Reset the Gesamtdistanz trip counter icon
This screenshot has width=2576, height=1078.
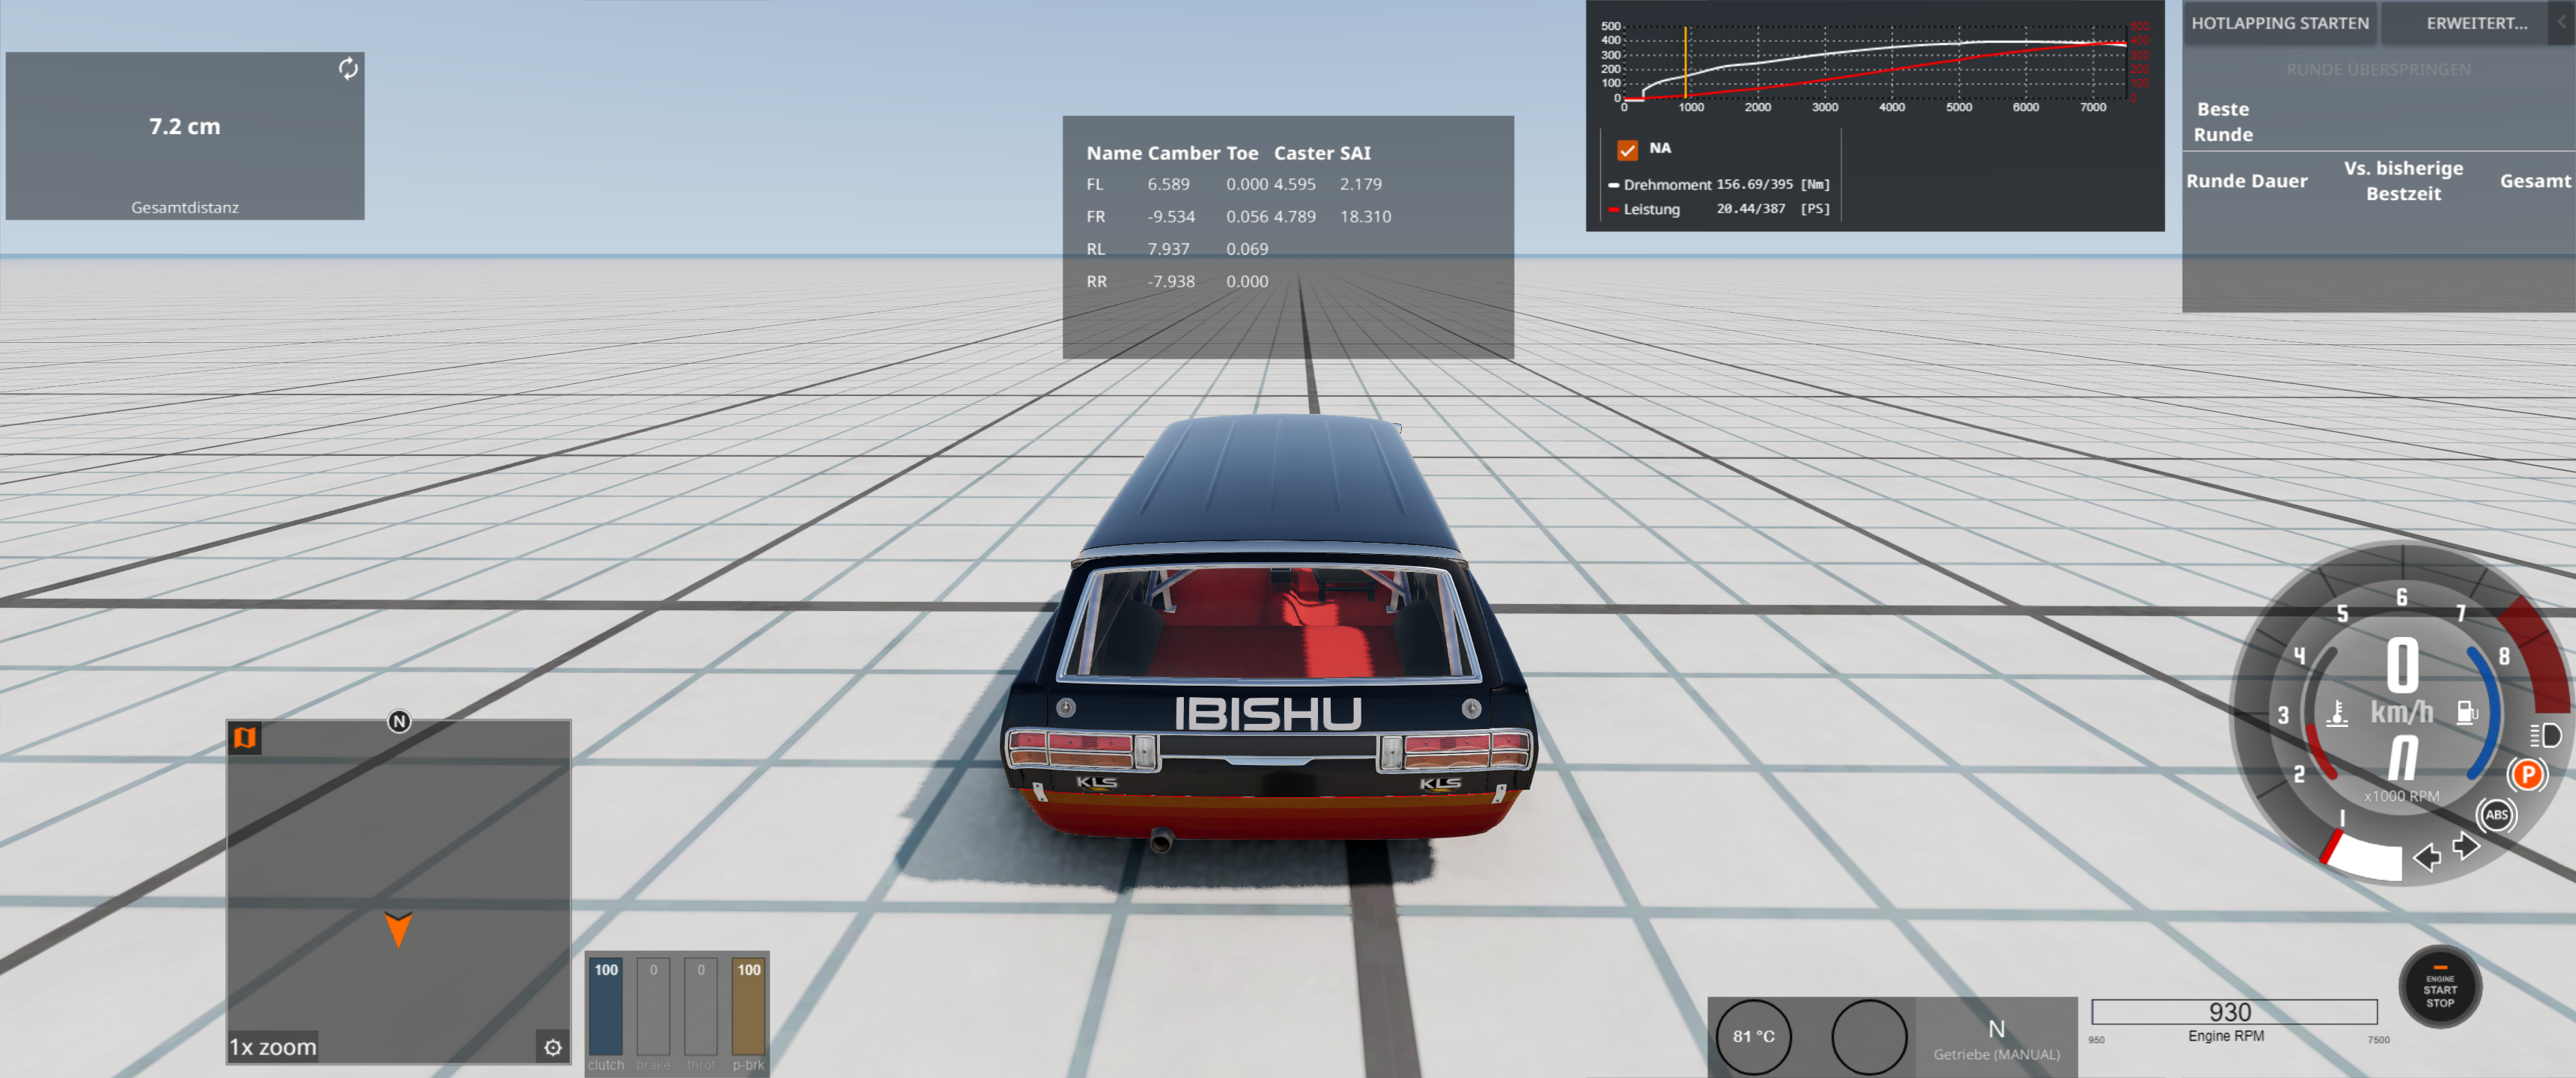348,68
